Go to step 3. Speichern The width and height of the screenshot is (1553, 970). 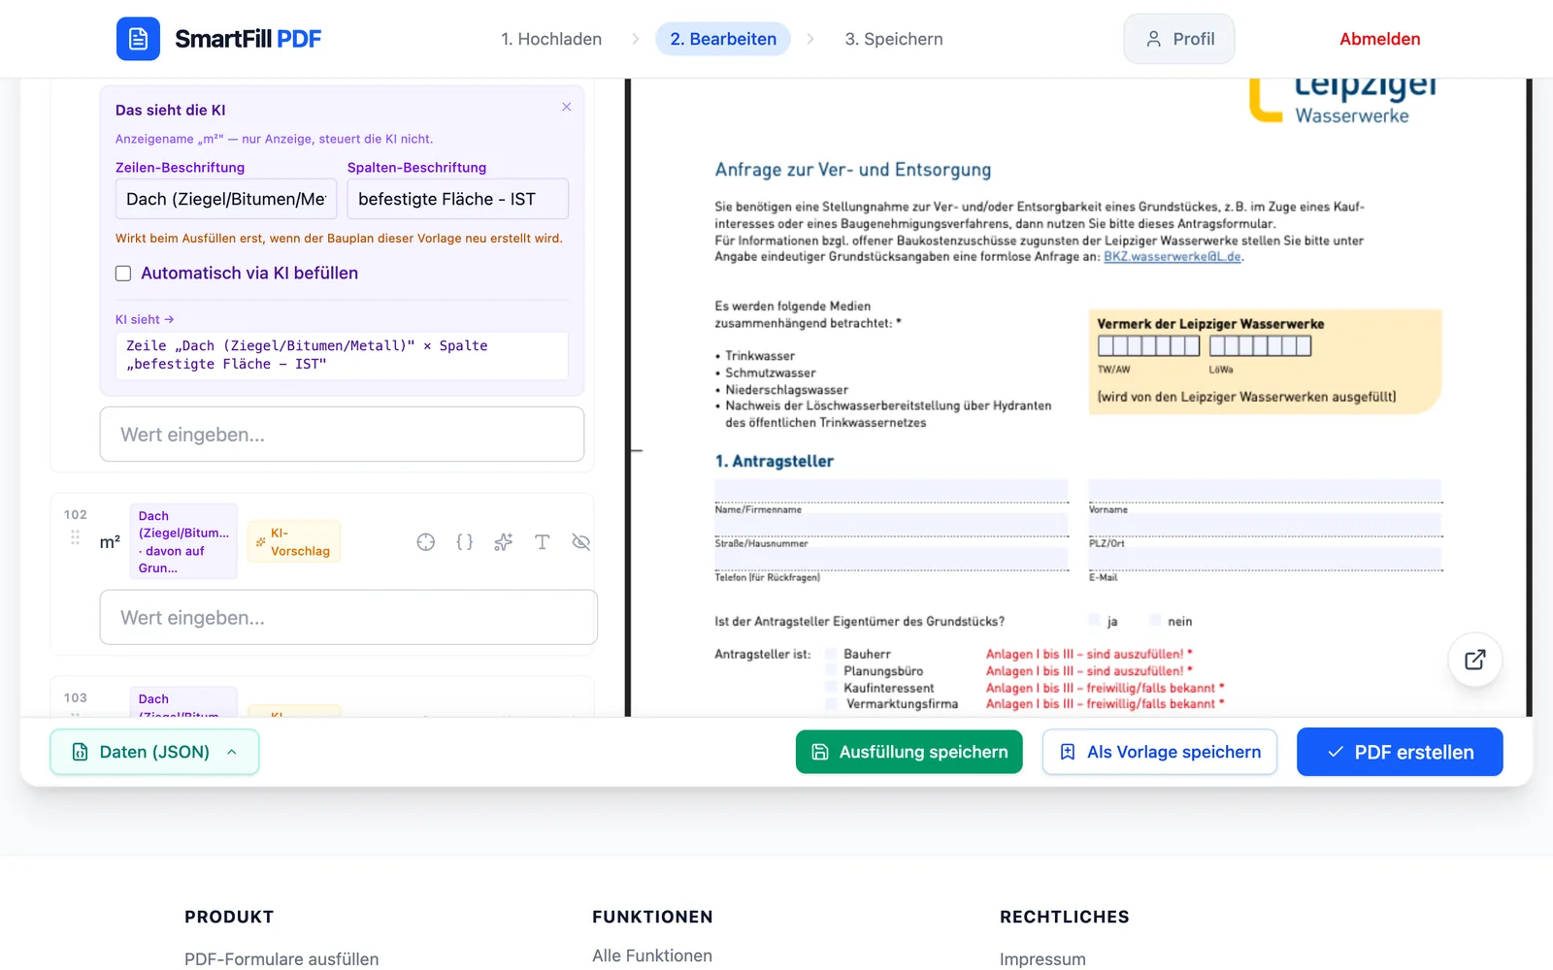tap(894, 39)
